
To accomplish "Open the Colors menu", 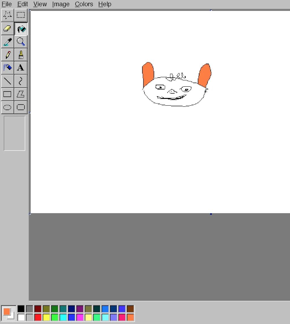I will pyautogui.click(x=84, y=4).
